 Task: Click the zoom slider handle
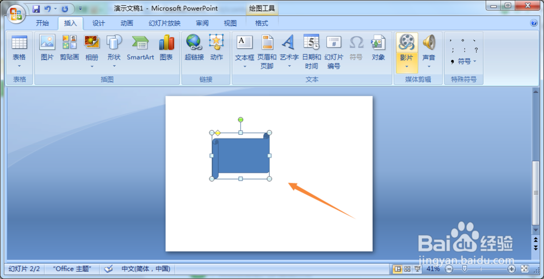point(465,269)
